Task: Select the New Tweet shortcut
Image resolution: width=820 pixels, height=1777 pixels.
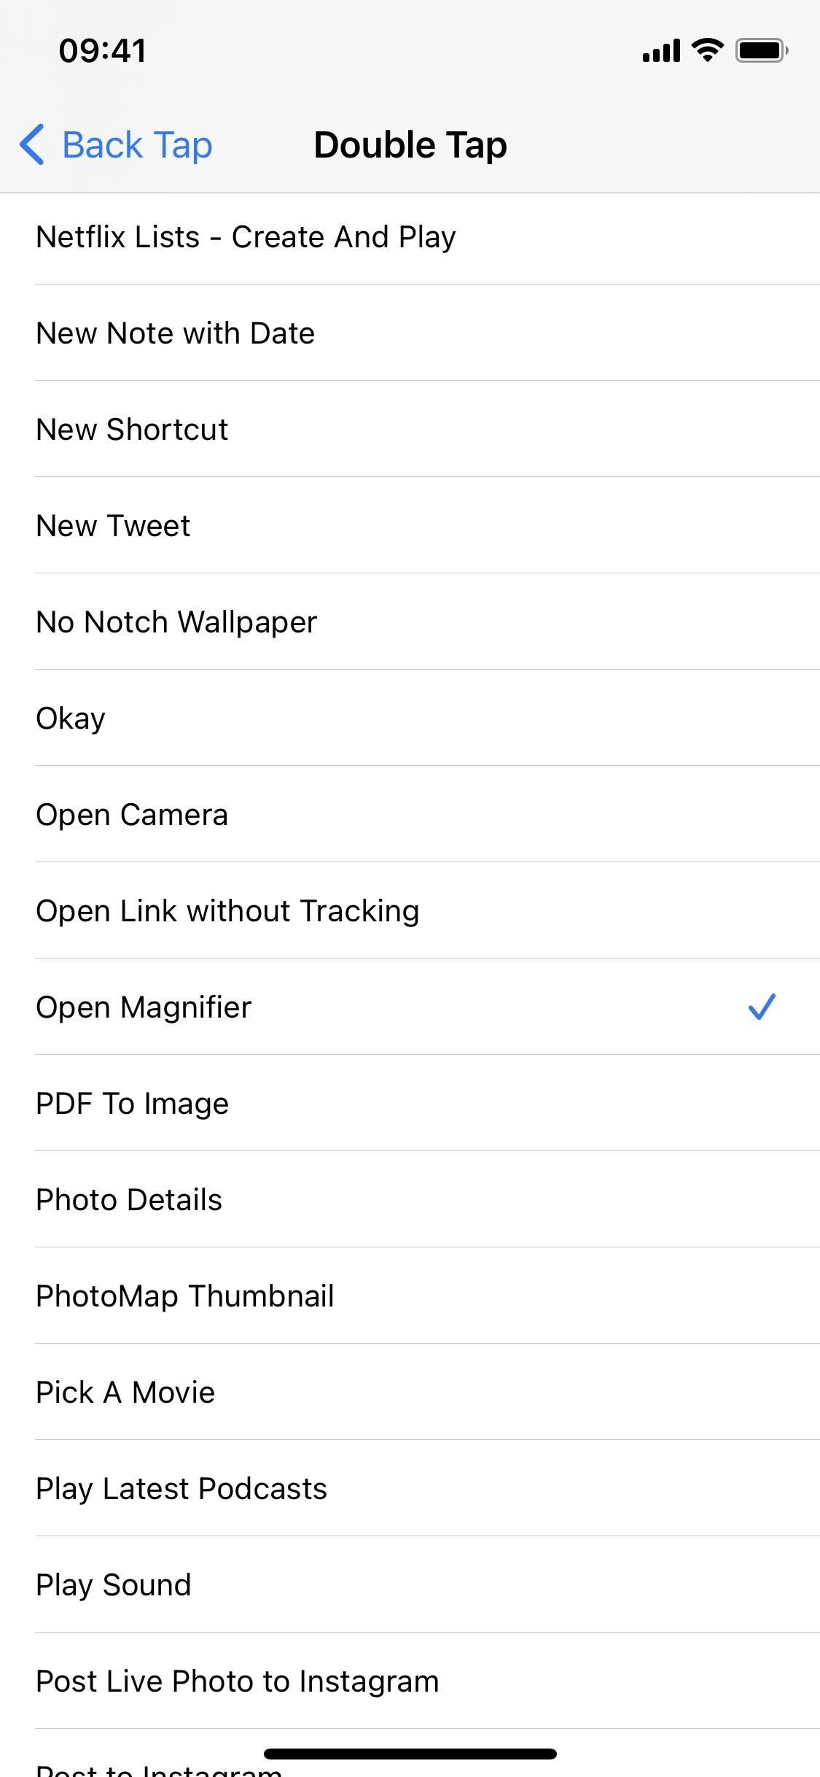Action: 410,525
